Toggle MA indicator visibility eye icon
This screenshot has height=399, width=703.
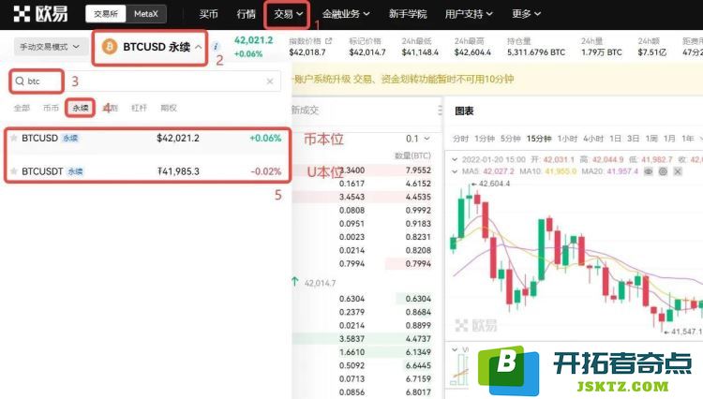[649, 171]
